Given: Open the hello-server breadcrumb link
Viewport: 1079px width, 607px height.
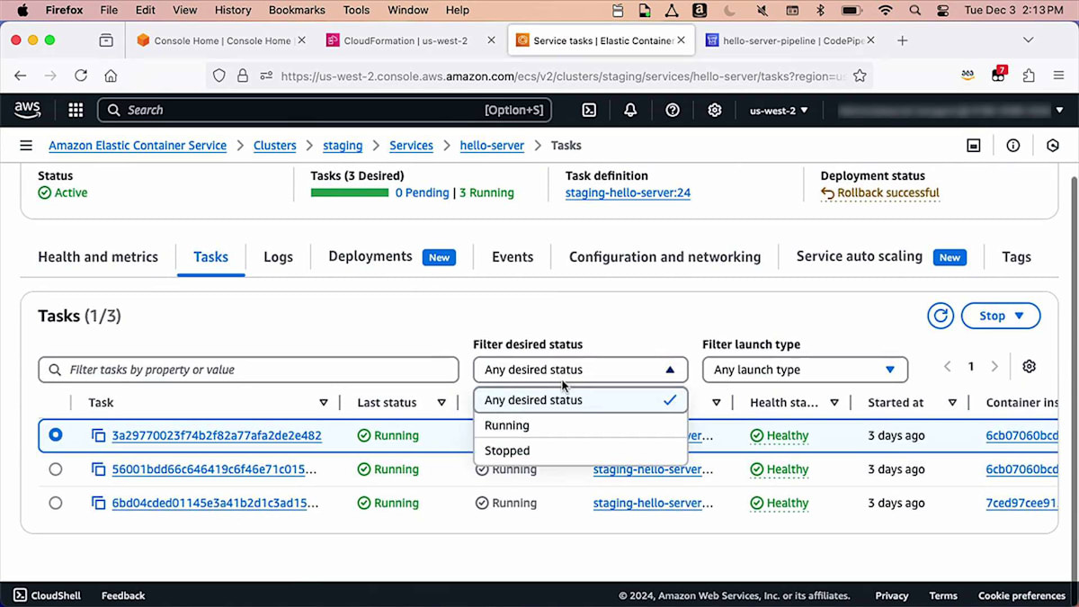Looking at the screenshot, I should [x=492, y=146].
